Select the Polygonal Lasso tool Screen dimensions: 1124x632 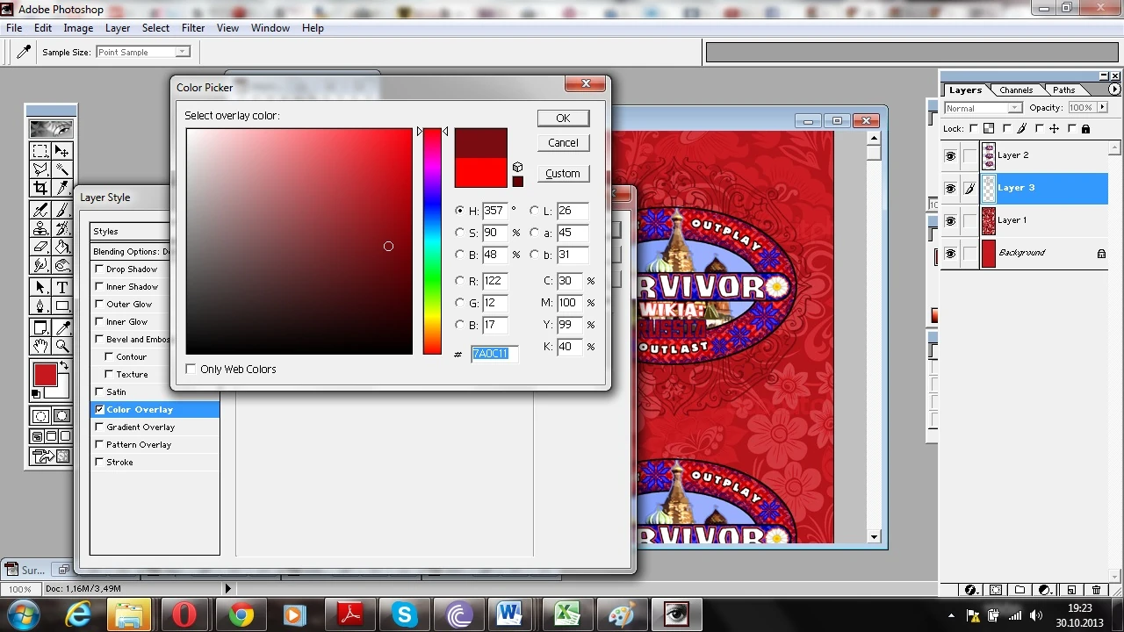point(40,169)
